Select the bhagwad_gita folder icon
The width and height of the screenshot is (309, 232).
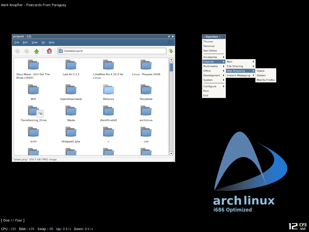[x=71, y=132]
